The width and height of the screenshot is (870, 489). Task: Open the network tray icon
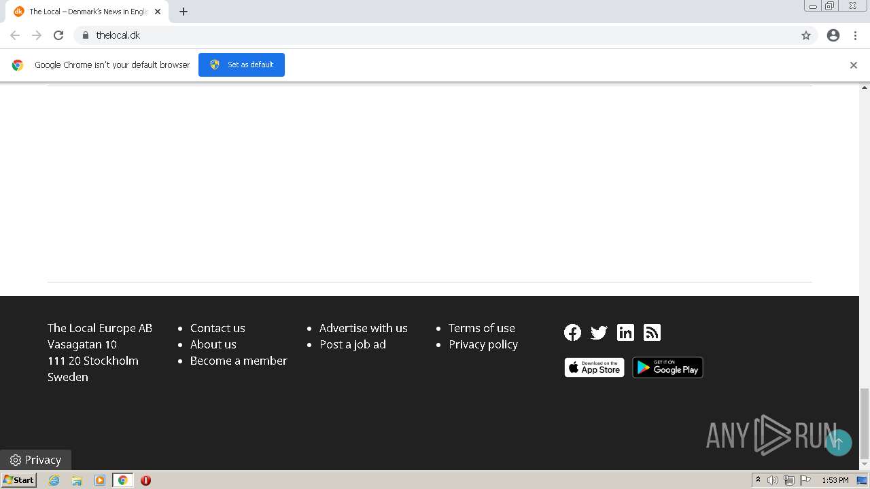789,480
